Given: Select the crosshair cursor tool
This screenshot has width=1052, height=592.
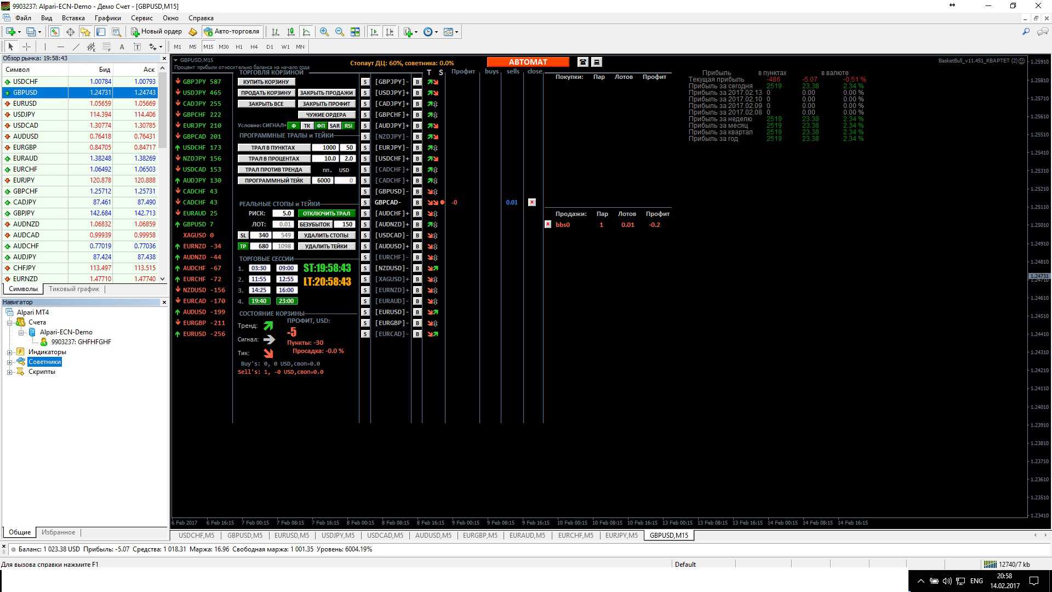Looking at the screenshot, I should pos(26,47).
